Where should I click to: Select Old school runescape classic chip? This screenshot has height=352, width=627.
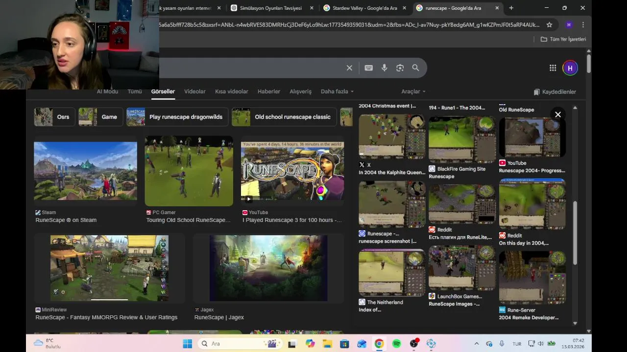pyautogui.click(x=284, y=117)
